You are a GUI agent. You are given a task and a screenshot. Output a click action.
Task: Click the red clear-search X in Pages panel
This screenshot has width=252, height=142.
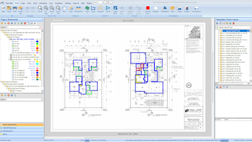[41, 27]
